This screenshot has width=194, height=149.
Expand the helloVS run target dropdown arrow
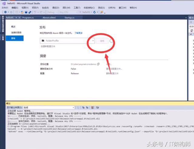point(92,12)
